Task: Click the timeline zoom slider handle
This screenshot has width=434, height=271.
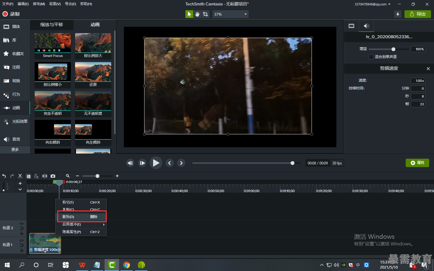Action: [x=97, y=176]
